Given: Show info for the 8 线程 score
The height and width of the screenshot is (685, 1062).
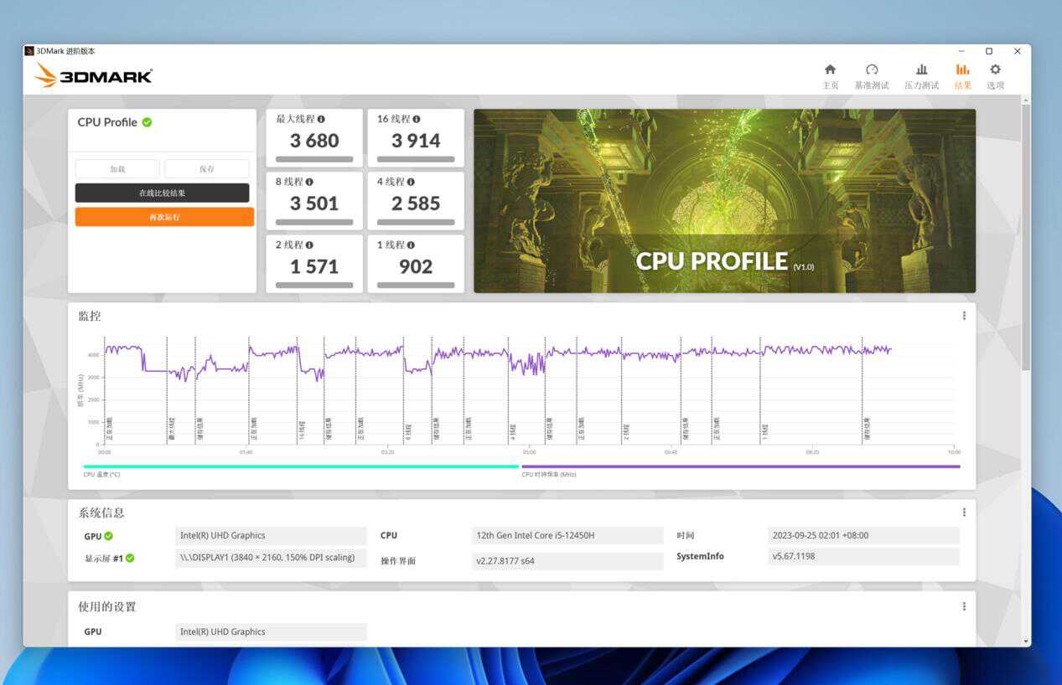Looking at the screenshot, I should click(309, 182).
